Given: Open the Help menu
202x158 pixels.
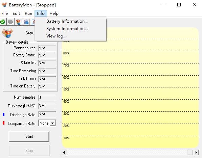Looking at the screenshot, I should 54,14.
